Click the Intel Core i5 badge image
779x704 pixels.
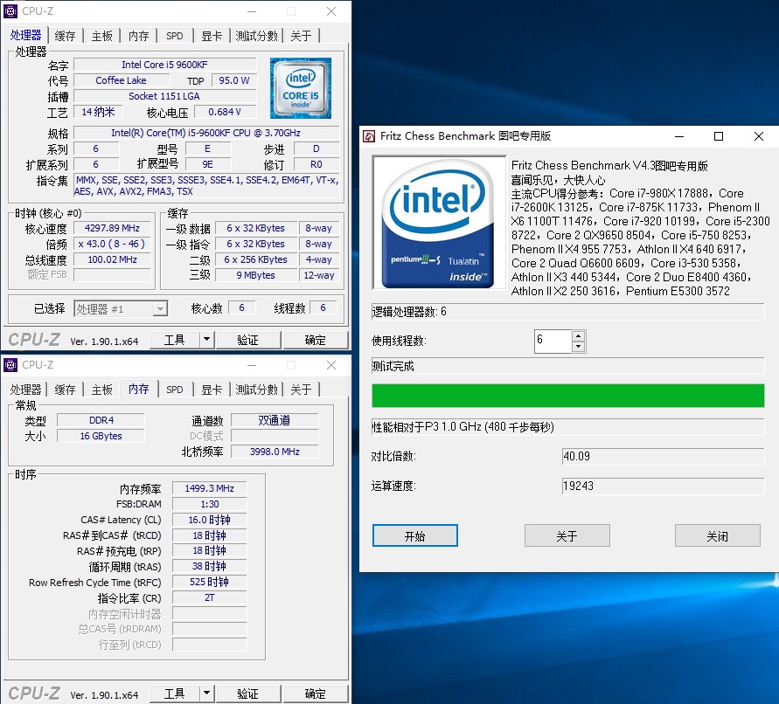301,89
